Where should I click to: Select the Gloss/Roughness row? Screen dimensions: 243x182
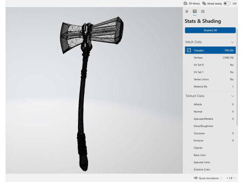[x=210, y=126]
